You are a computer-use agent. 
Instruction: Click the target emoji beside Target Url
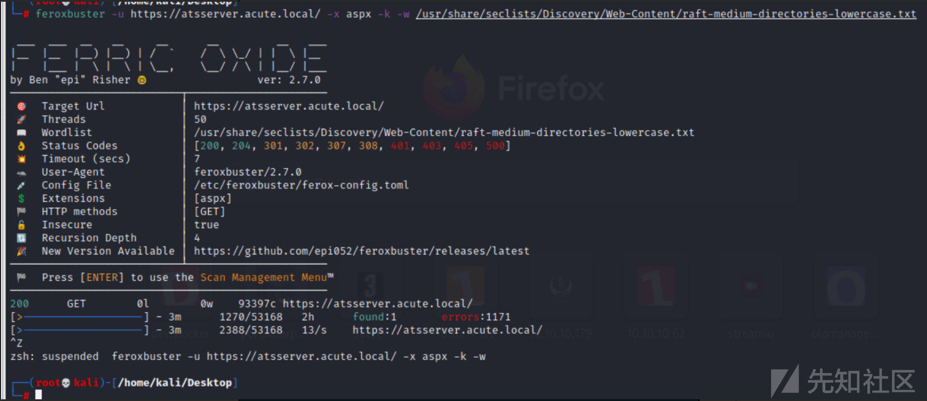[22, 107]
